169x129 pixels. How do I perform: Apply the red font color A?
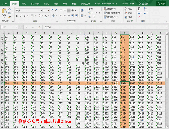point(46,16)
